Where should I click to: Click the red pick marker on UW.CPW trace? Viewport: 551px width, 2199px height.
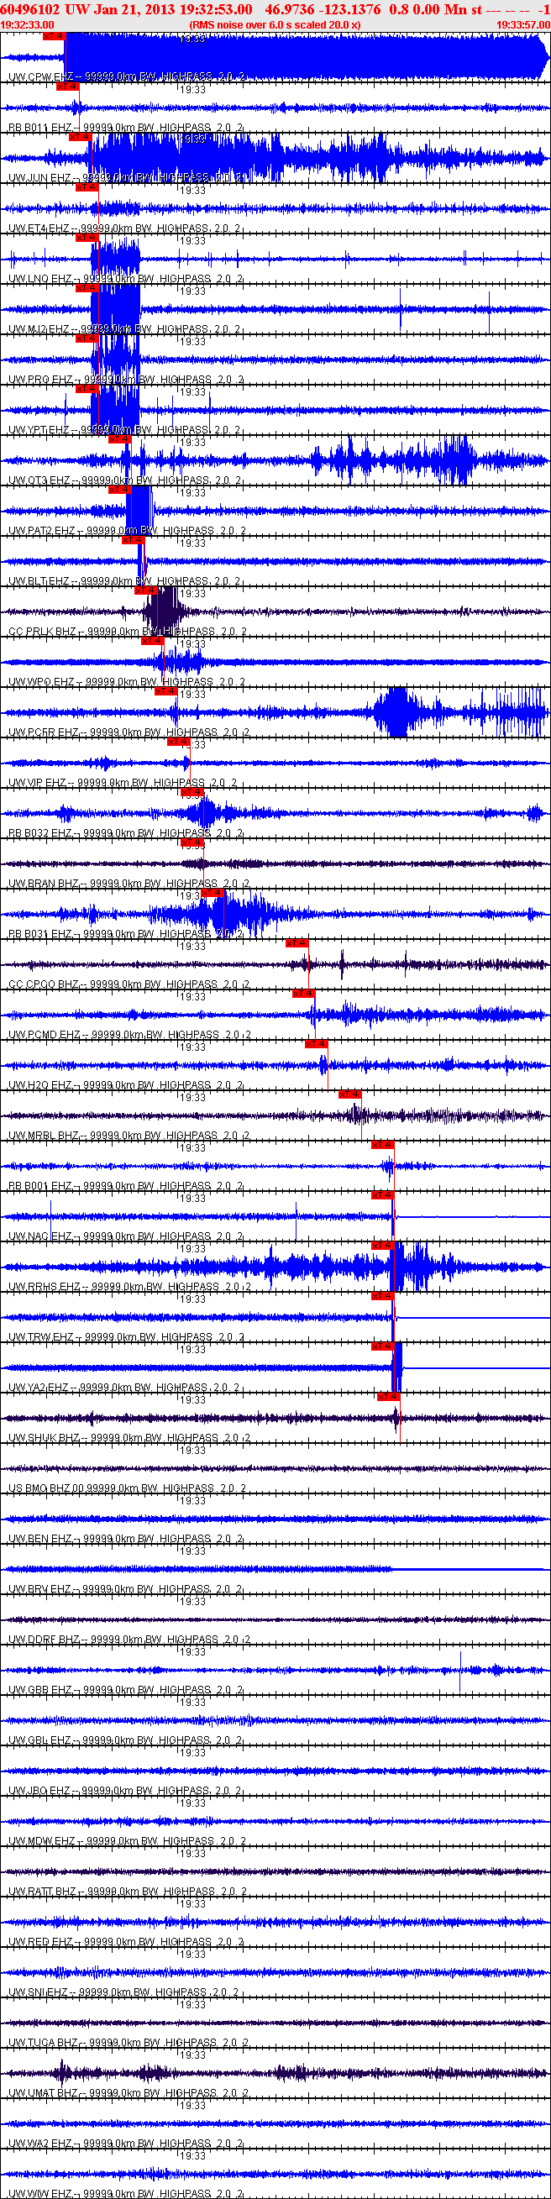coord(54,37)
